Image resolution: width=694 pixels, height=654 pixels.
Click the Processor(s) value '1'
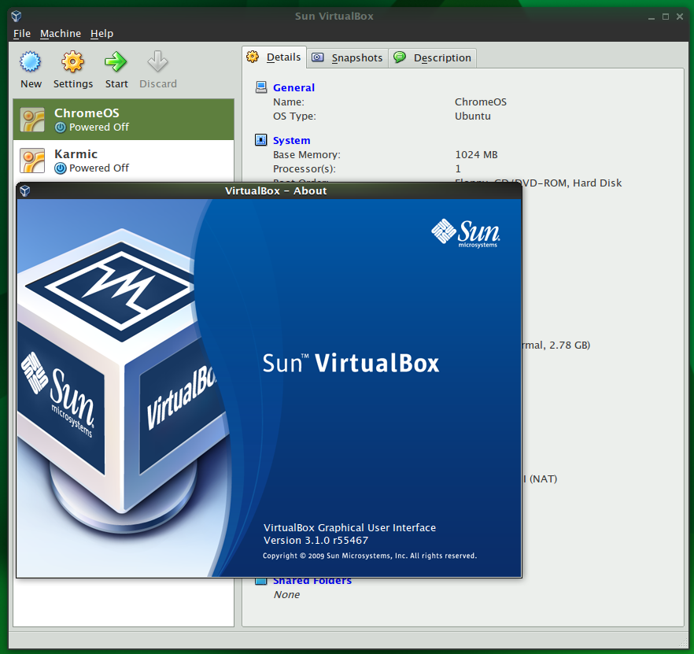coord(458,168)
